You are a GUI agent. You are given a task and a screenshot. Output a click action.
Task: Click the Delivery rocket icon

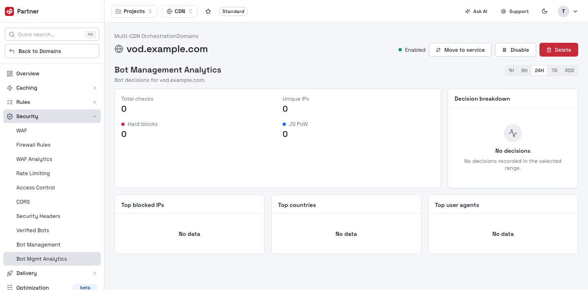10,273
